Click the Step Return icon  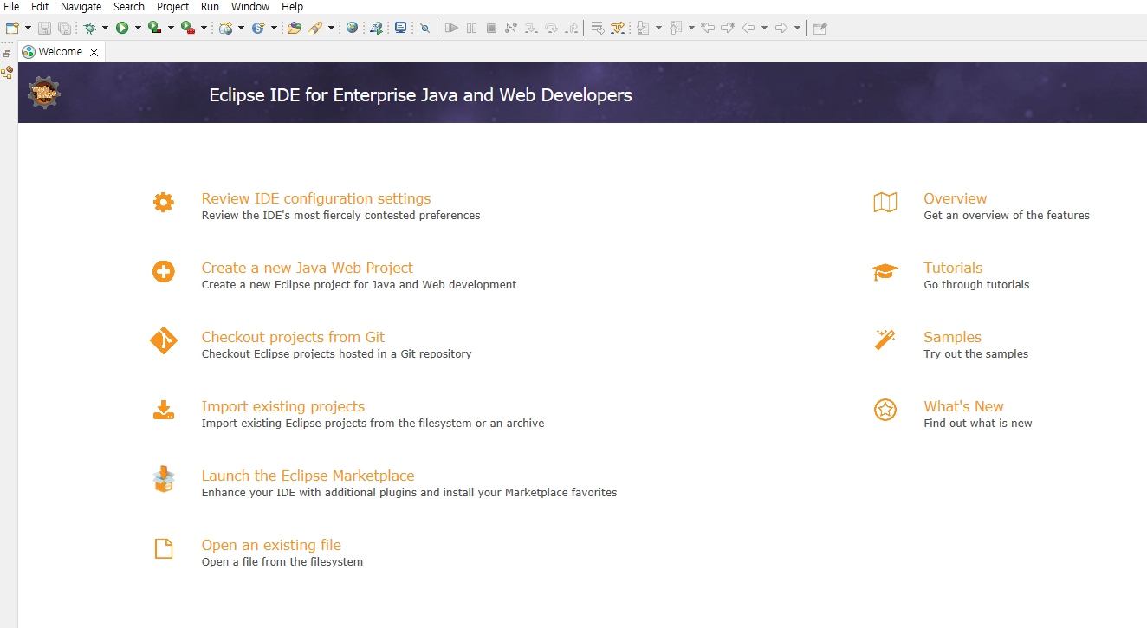click(x=572, y=28)
